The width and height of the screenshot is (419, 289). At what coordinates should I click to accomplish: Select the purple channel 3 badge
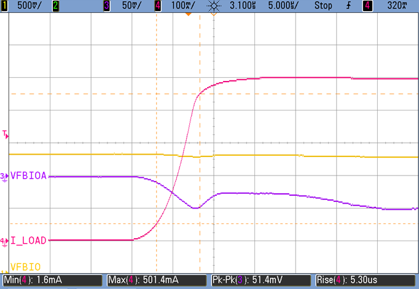[x=108, y=6]
